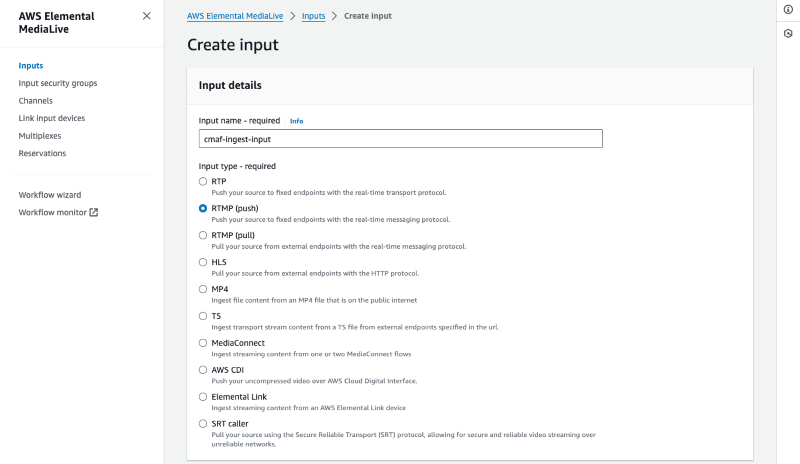Open the Channels page
This screenshot has width=800, height=464.
(x=36, y=101)
